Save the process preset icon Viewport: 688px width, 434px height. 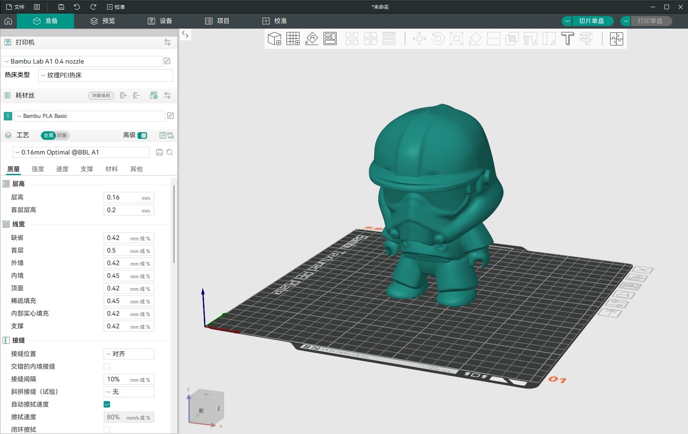click(159, 152)
